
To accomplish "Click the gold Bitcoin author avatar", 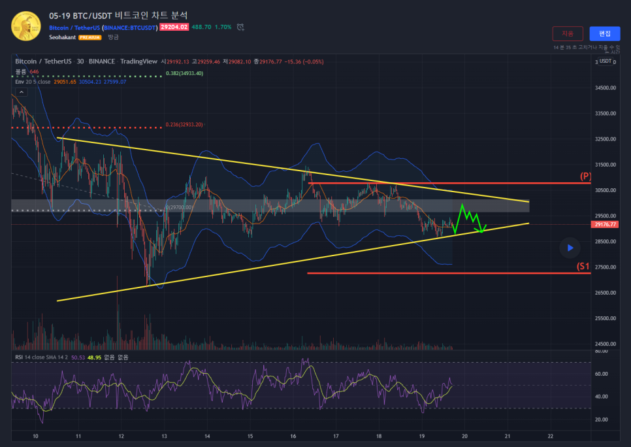I will (25, 26).
